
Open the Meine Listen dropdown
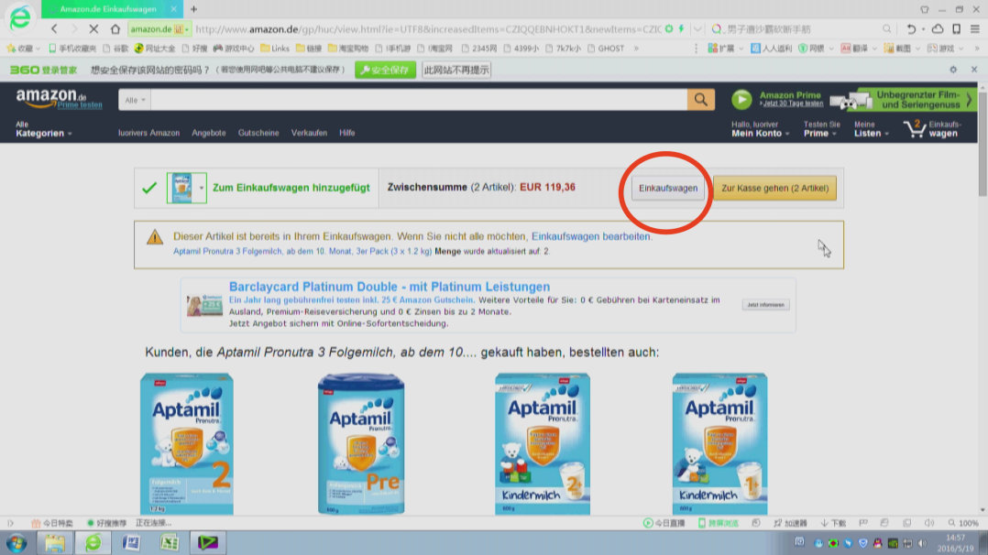coord(872,129)
